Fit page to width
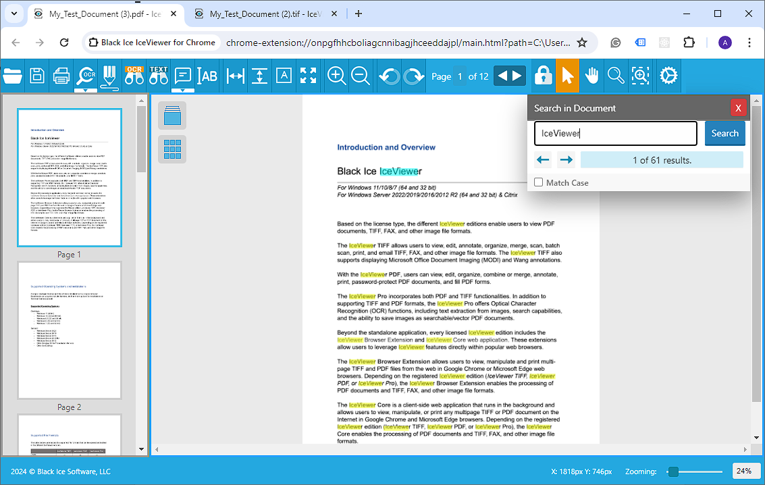Image resolution: width=765 pixels, height=485 pixels. coord(236,76)
